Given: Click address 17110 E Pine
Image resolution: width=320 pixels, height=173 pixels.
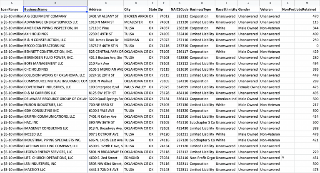Looking at the screenshot, I should click(x=105, y=28).
